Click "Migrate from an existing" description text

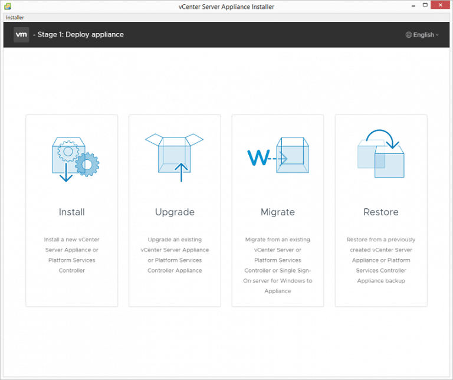[278, 240]
